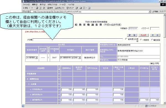The image size is (166, 108).
Task: Click the パスワード input field
Action: (155, 28)
